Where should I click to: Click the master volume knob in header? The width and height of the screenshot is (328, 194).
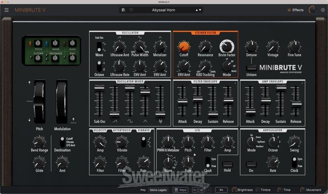pyautogui.click(x=312, y=10)
